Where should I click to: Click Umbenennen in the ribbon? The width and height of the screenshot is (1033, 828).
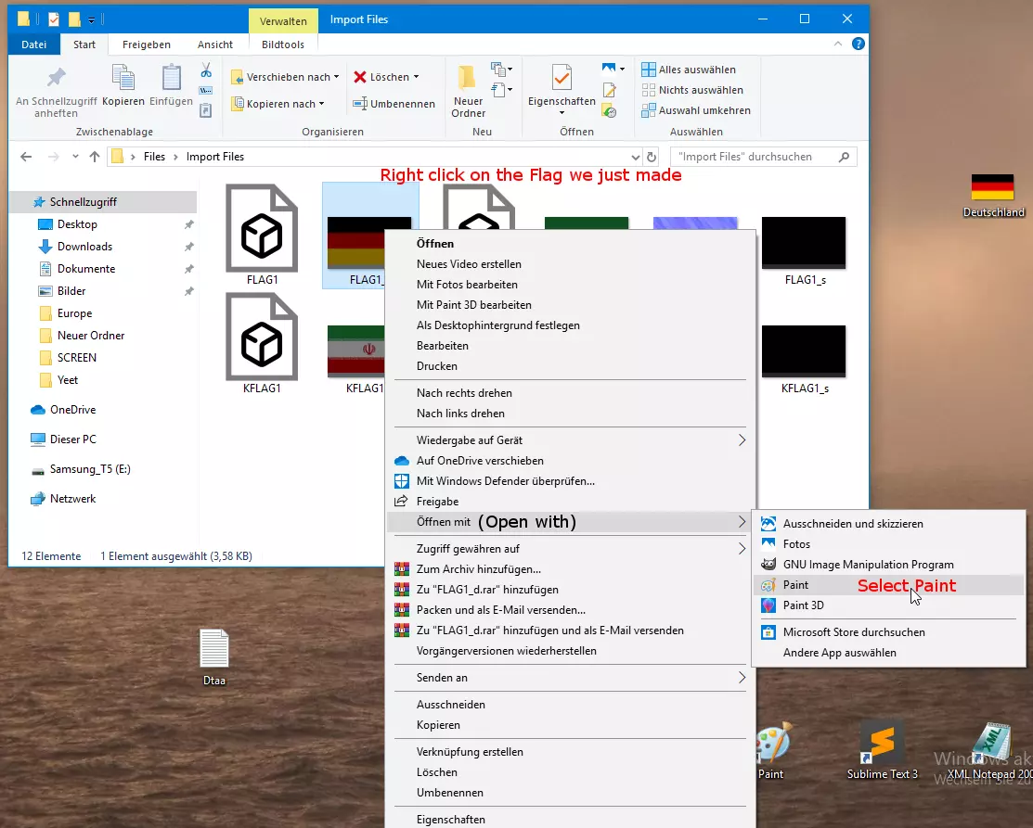[x=394, y=103]
